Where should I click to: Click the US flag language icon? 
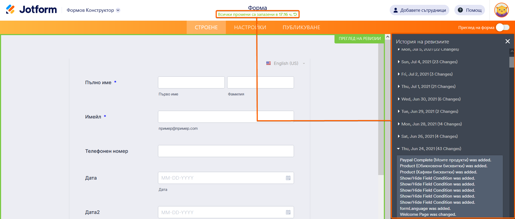pos(268,63)
